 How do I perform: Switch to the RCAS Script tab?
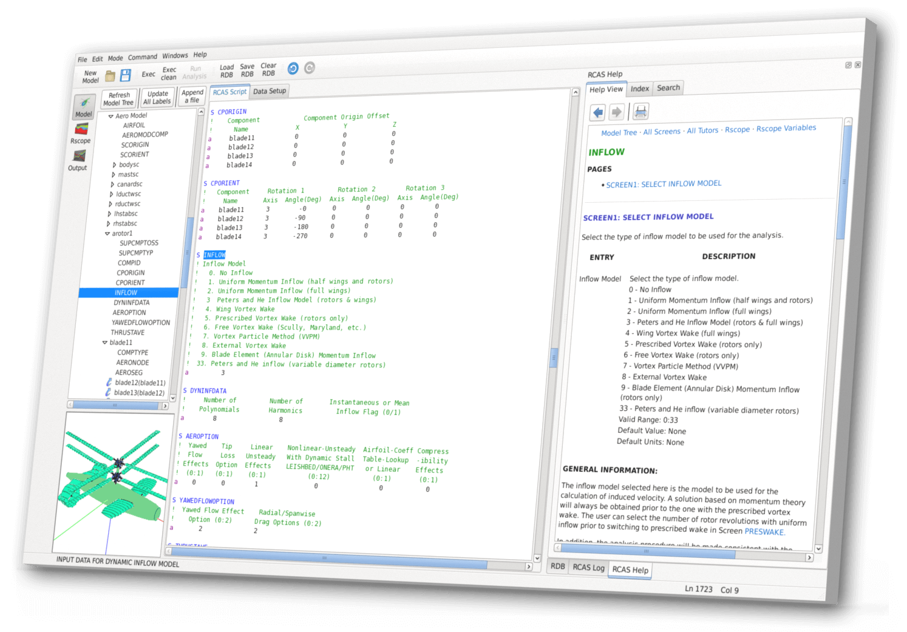pyautogui.click(x=229, y=92)
